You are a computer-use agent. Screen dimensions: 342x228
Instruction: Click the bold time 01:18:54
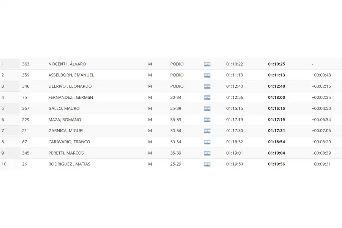(276, 142)
